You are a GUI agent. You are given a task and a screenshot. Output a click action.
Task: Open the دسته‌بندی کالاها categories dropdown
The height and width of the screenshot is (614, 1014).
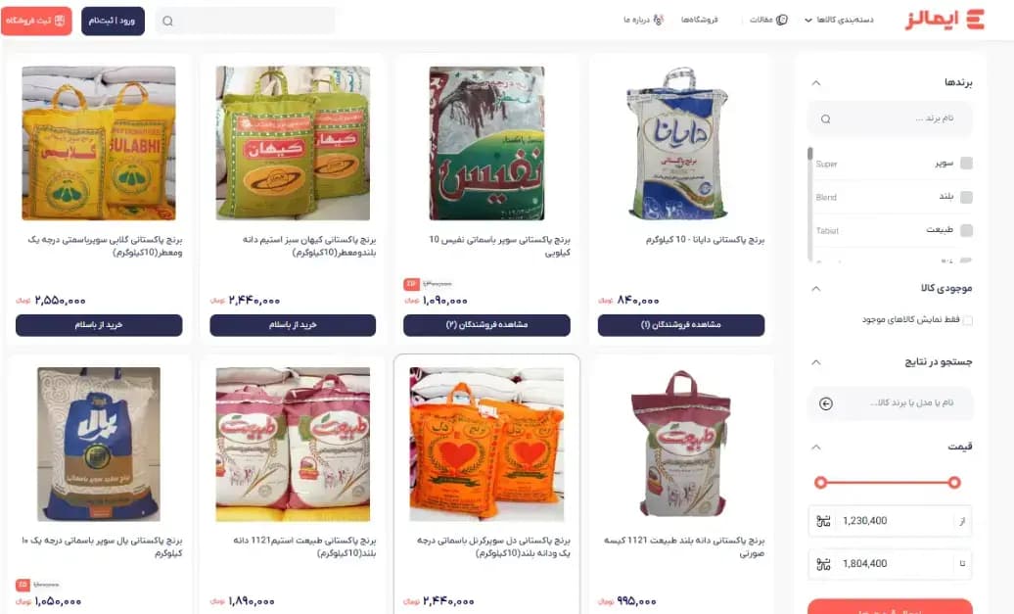[839, 20]
